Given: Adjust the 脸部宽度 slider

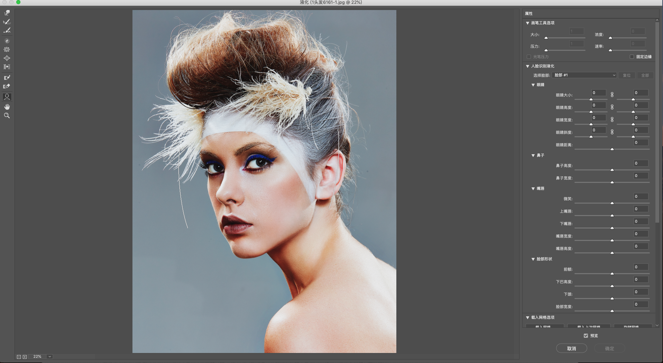Looking at the screenshot, I should pos(612,311).
